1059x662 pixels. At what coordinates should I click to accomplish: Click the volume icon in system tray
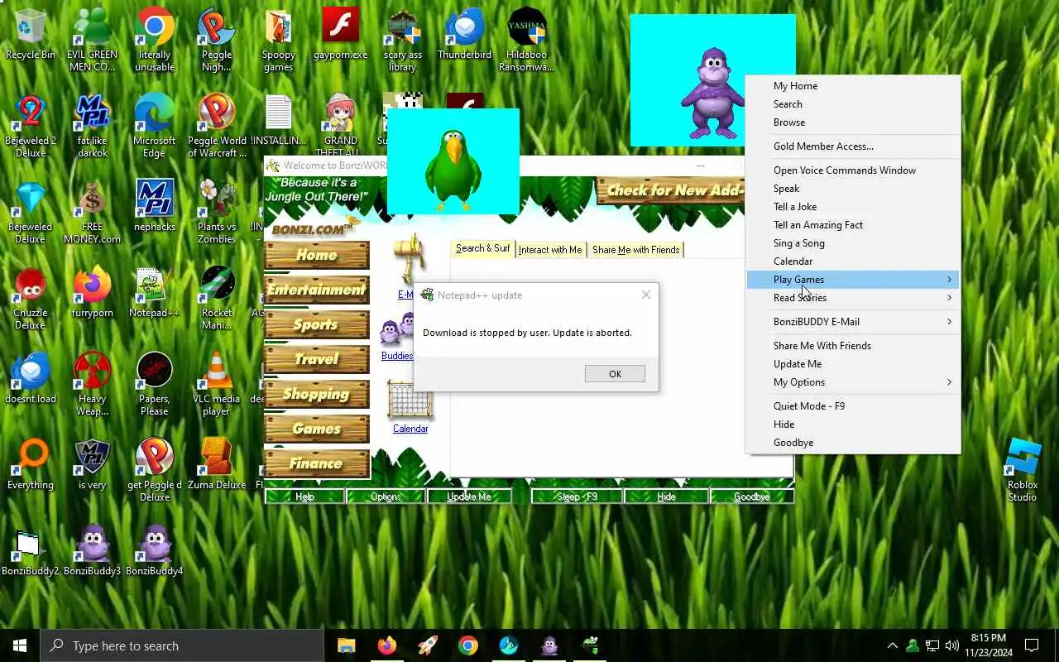[x=952, y=645]
